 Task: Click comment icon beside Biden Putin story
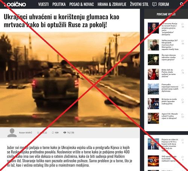click(183, 70)
